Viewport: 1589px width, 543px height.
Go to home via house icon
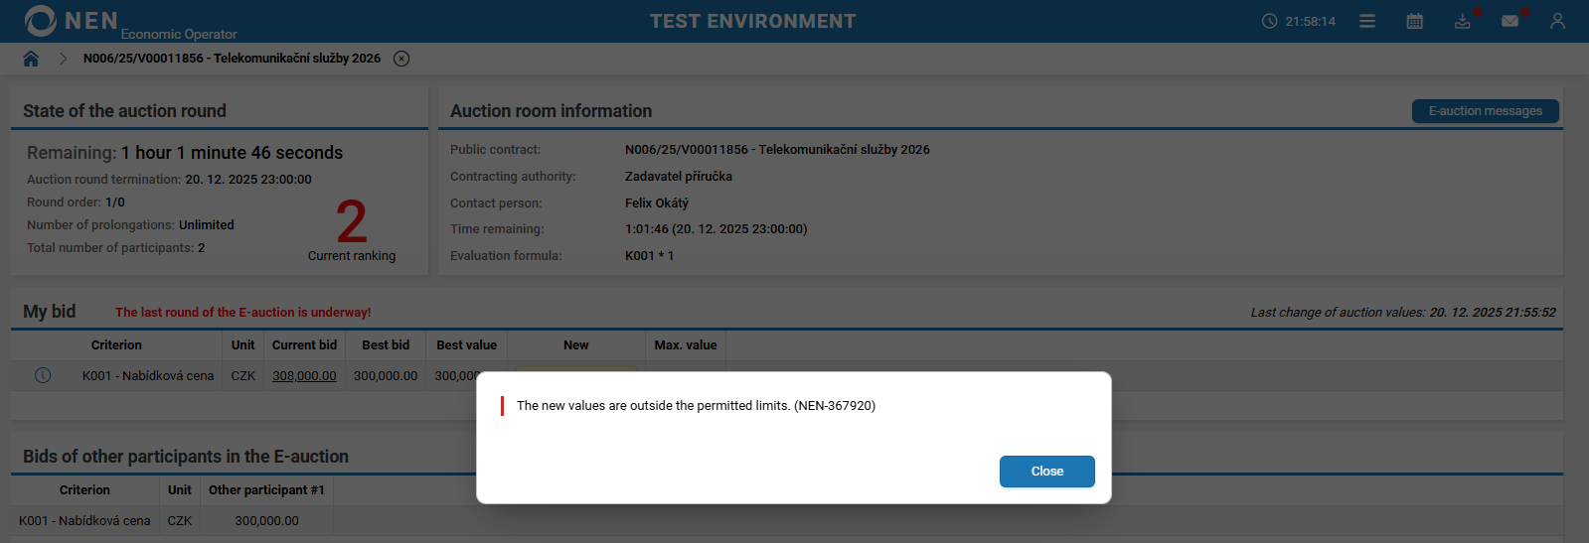tap(31, 59)
